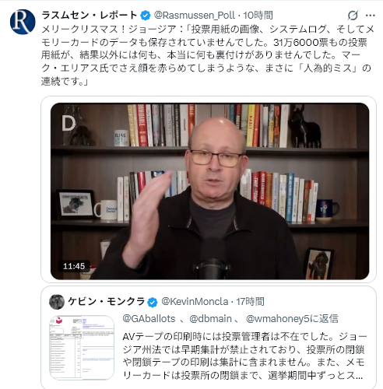Open Kevin Moncla's small avatar
This screenshot has height=389, width=383.
point(57,302)
